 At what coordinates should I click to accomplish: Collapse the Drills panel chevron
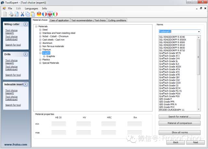pyautogui.click(x=25, y=54)
